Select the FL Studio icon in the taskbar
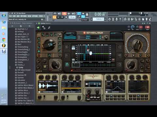 pyautogui.click(x=4, y=45)
